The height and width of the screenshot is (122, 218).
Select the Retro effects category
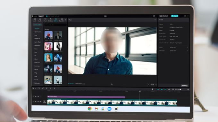click(x=36, y=49)
